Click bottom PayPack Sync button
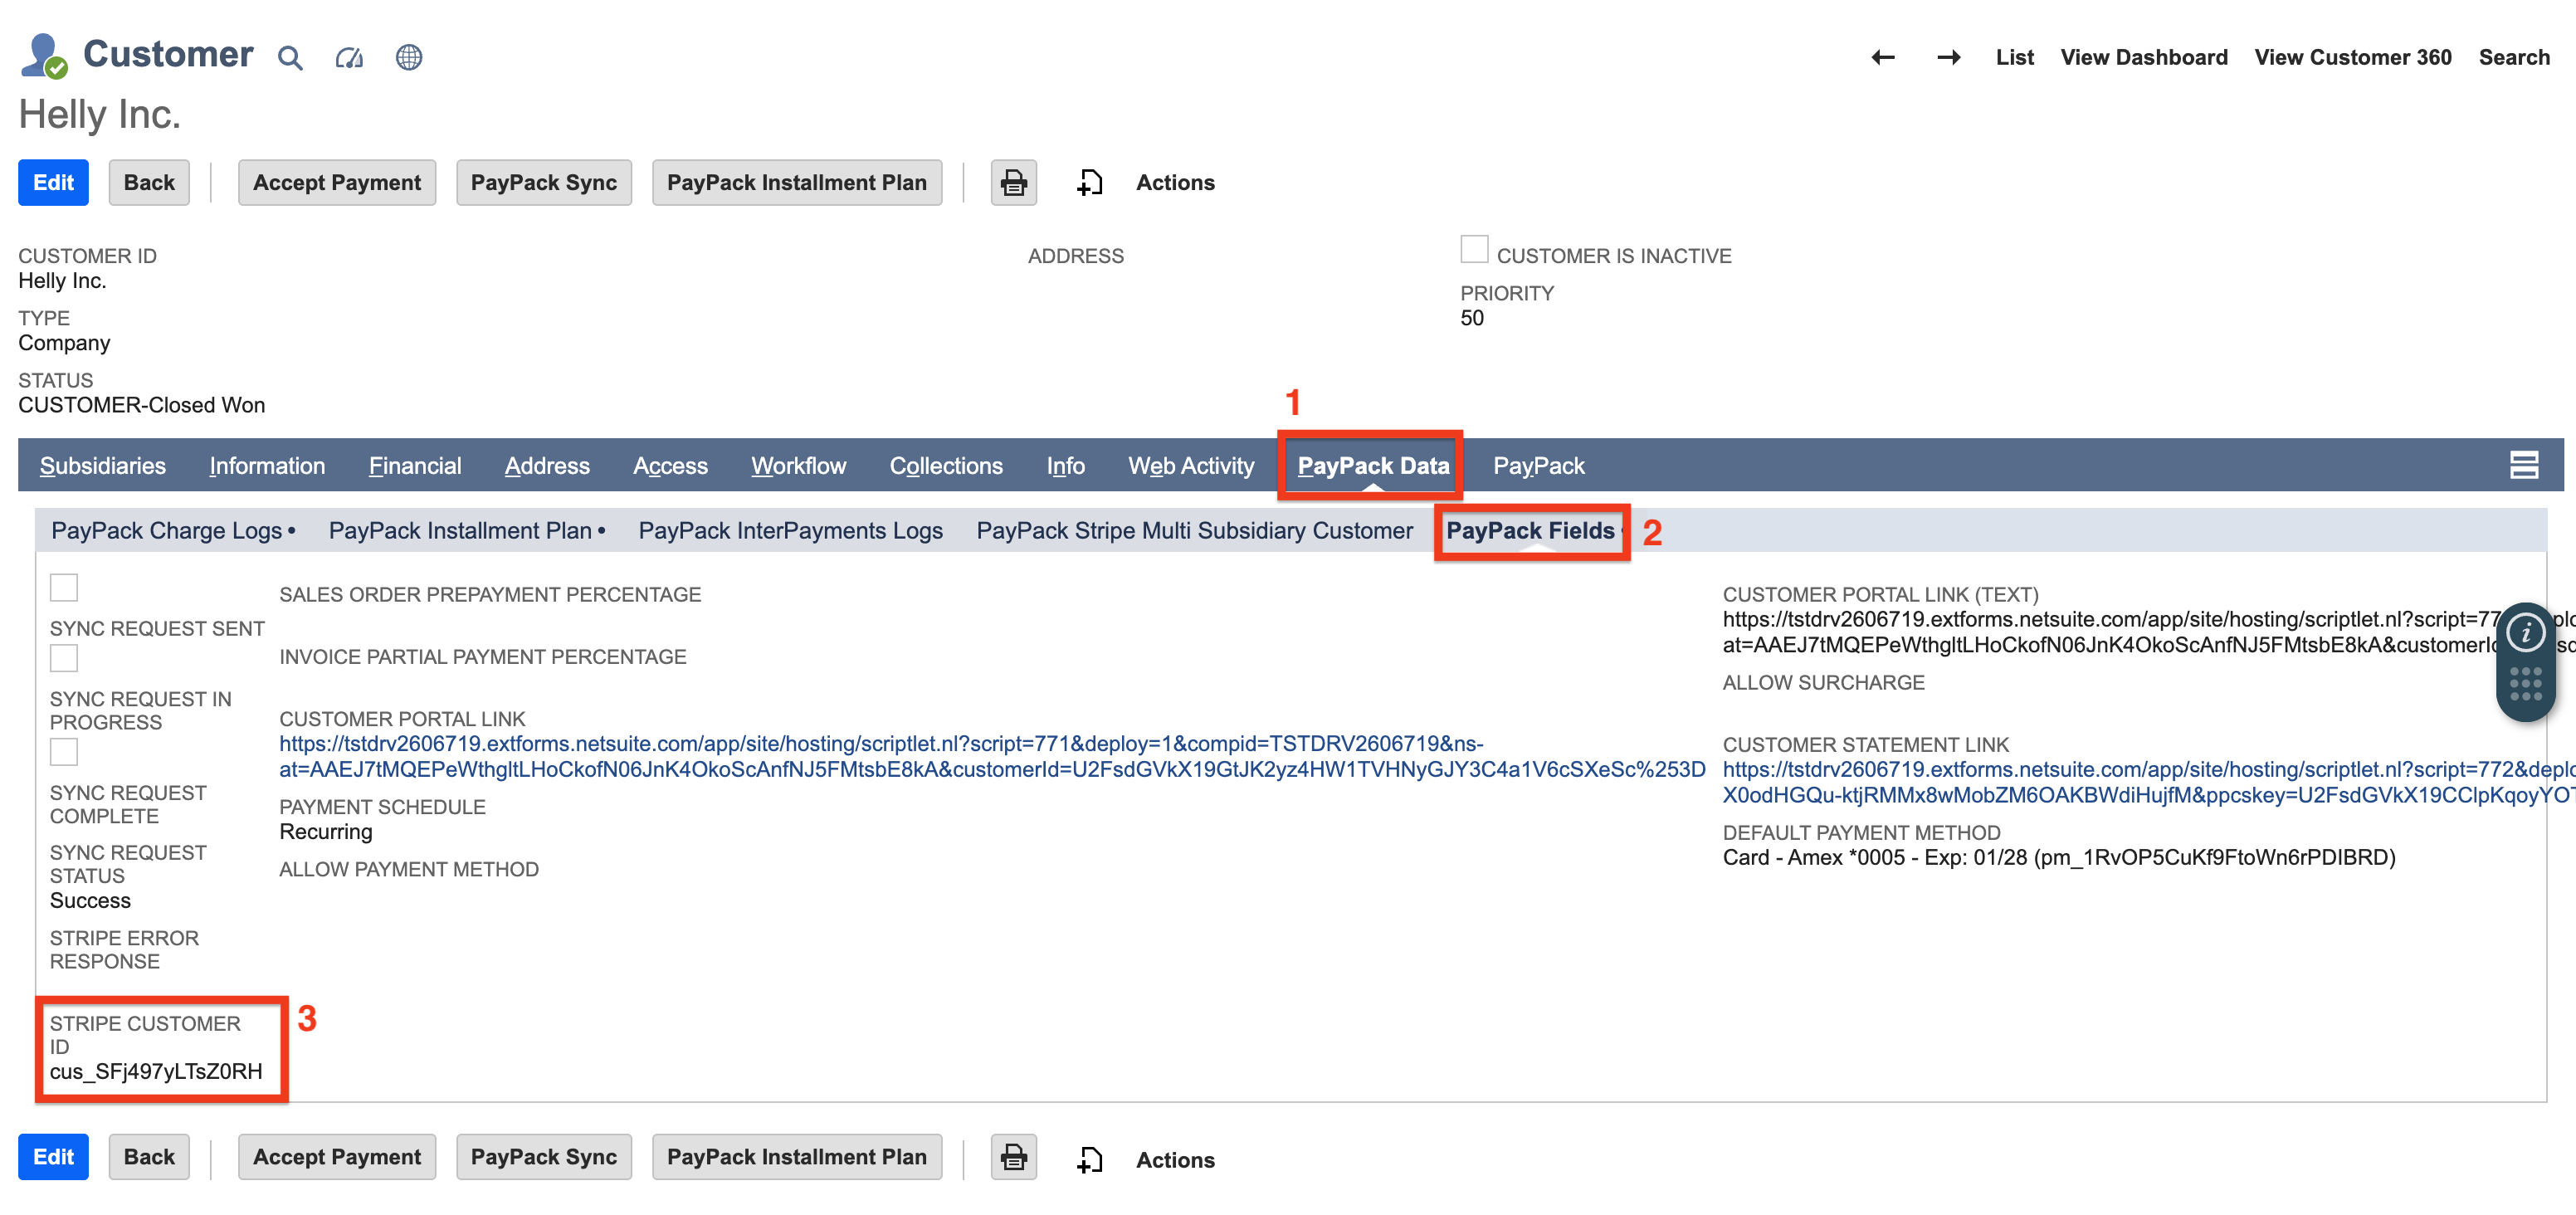The width and height of the screenshot is (2576, 1215). [544, 1157]
